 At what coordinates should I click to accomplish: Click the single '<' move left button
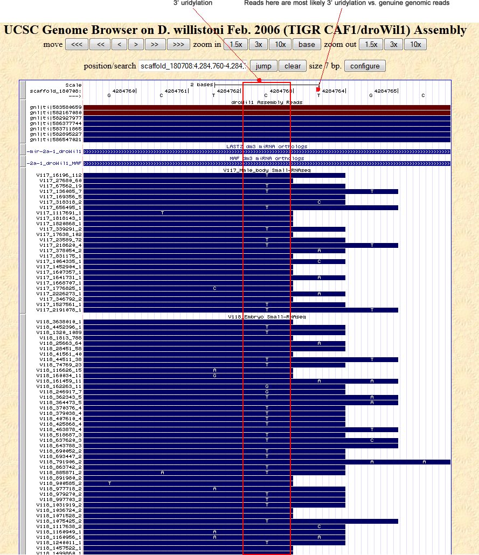[119, 44]
